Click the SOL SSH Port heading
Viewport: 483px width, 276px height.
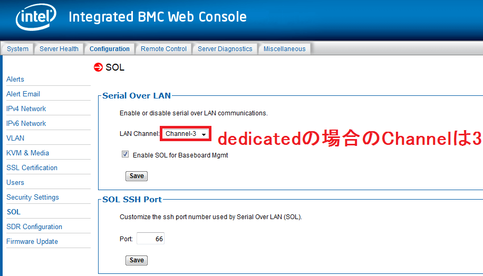click(x=132, y=200)
